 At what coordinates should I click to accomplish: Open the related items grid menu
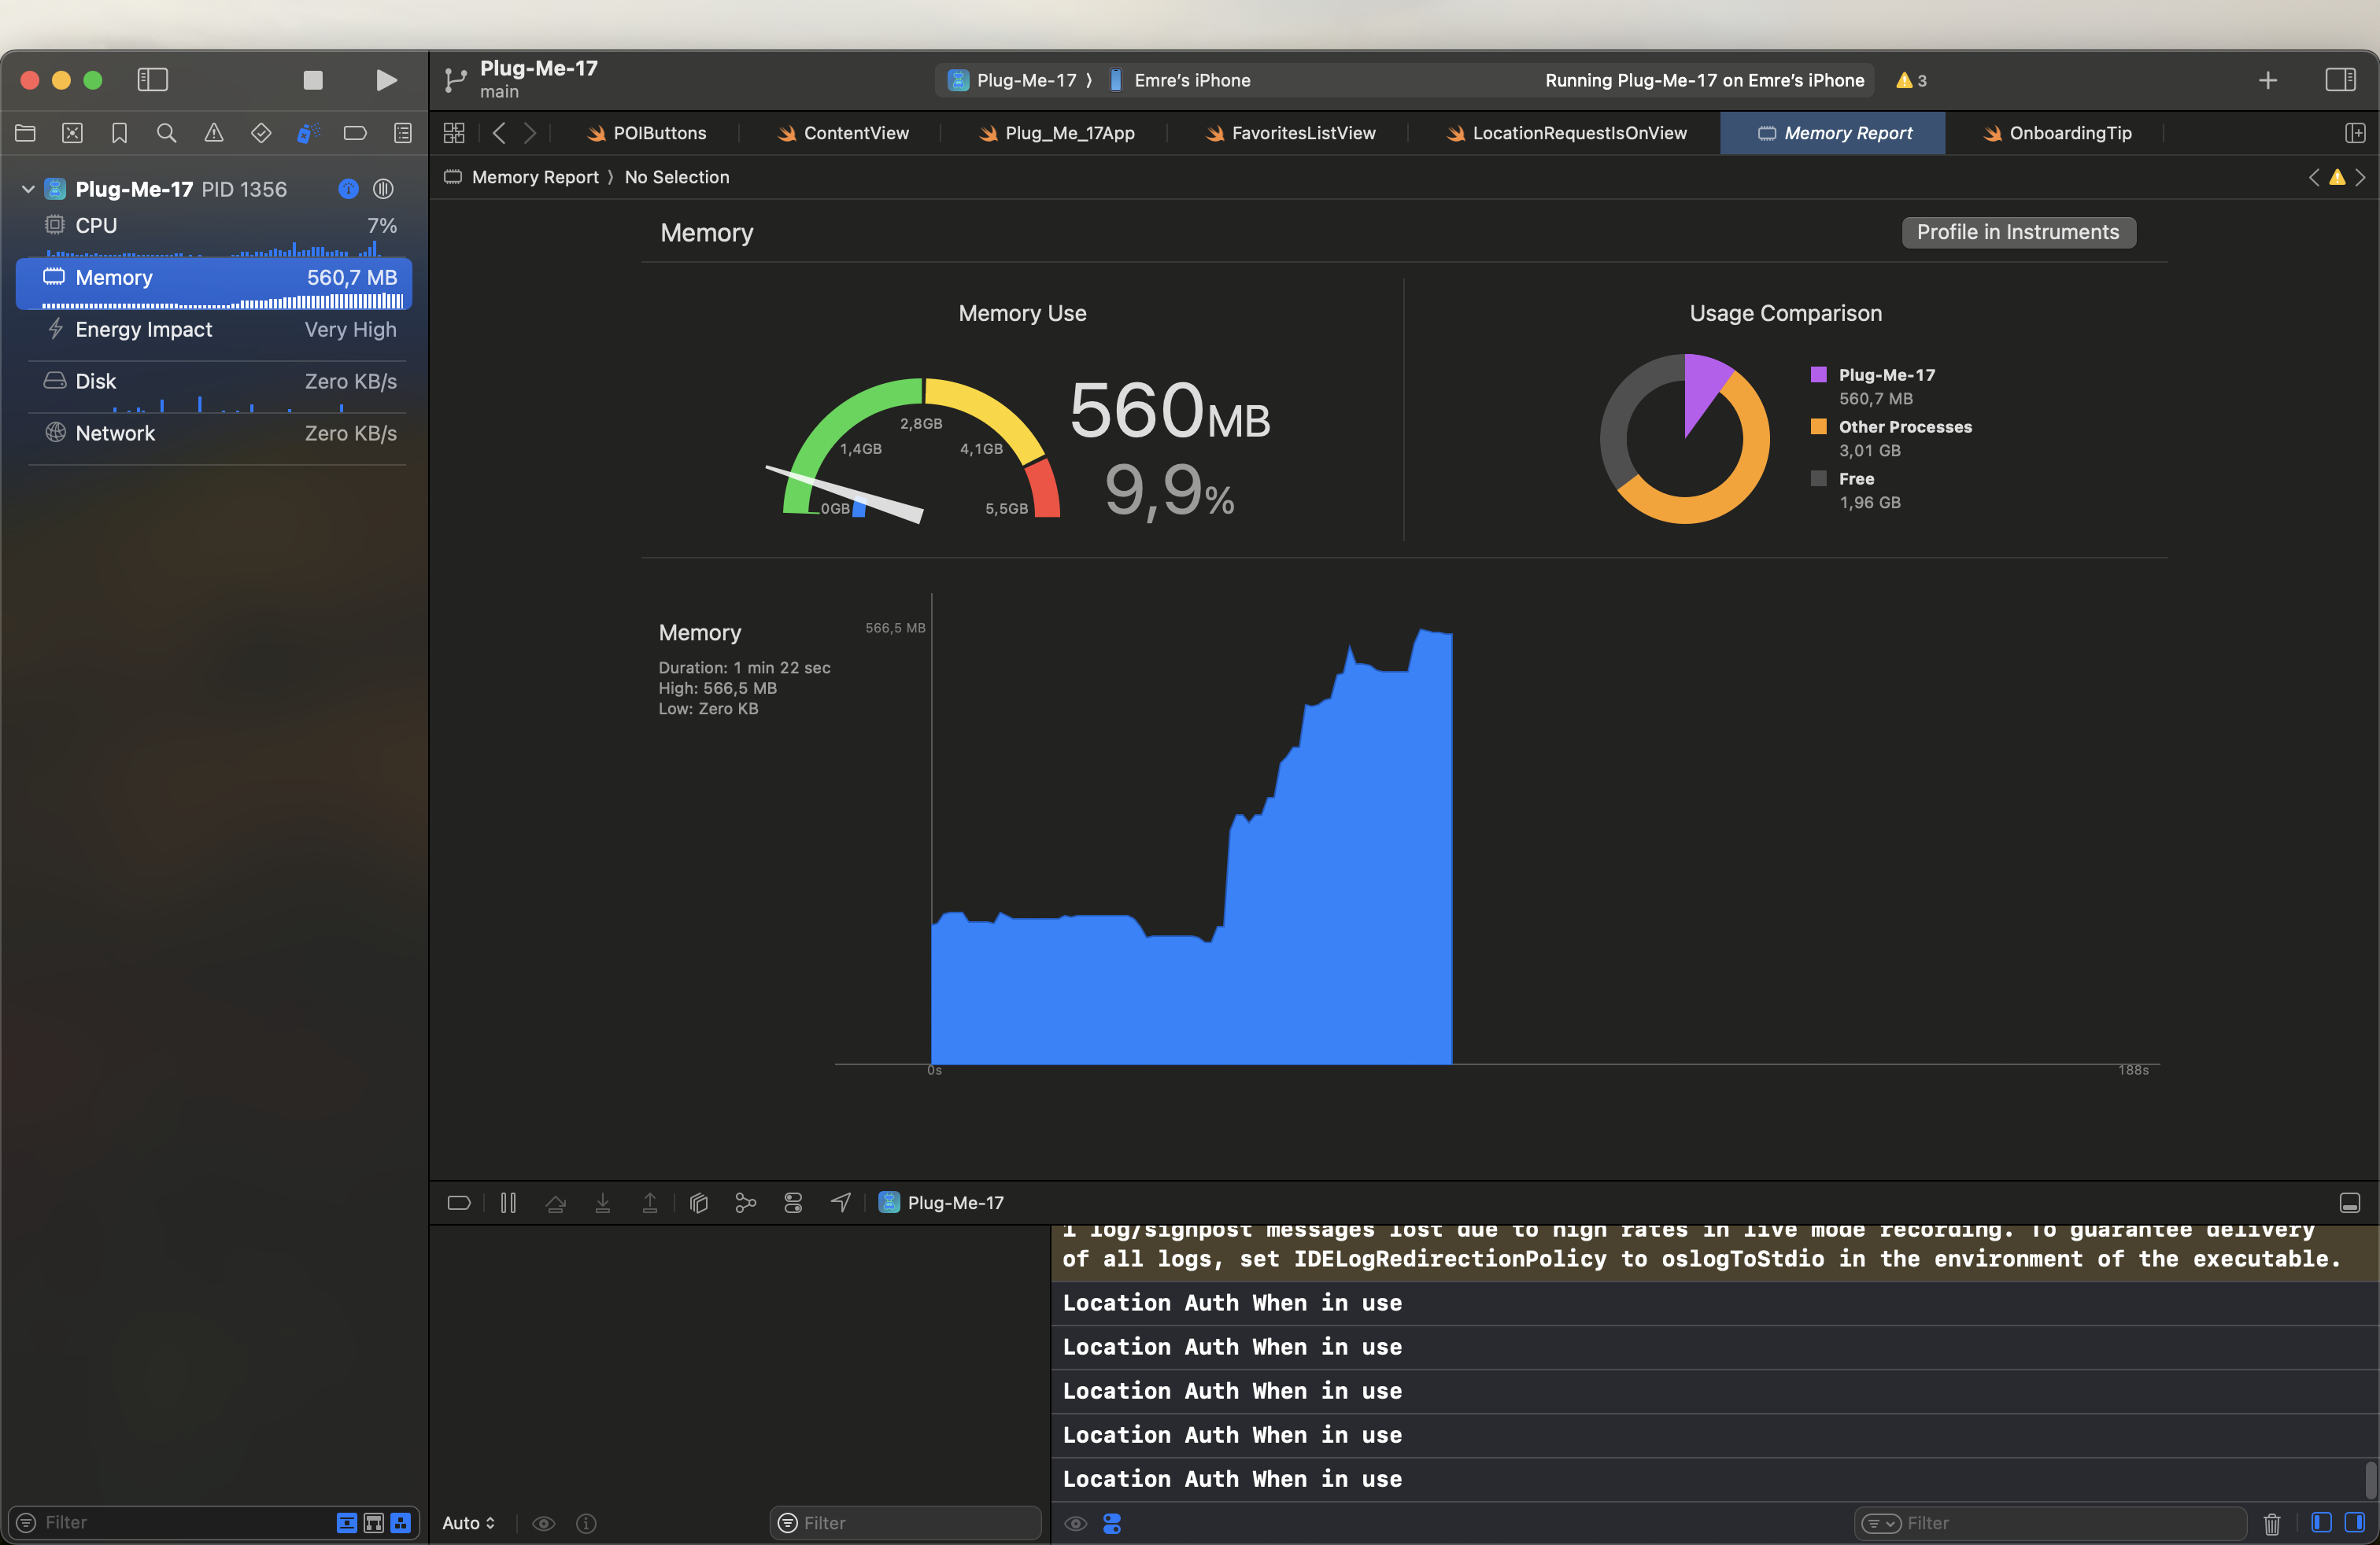(454, 133)
